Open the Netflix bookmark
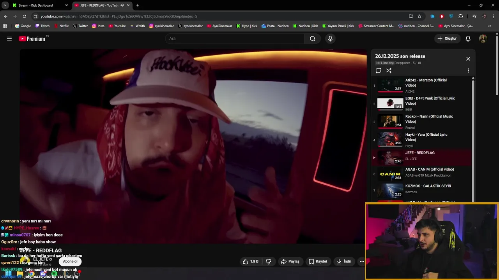Viewport: 499px width, 280px height. (61, 26)
